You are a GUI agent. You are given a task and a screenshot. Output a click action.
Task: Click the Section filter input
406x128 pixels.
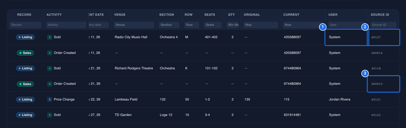[x=169, y=25]
